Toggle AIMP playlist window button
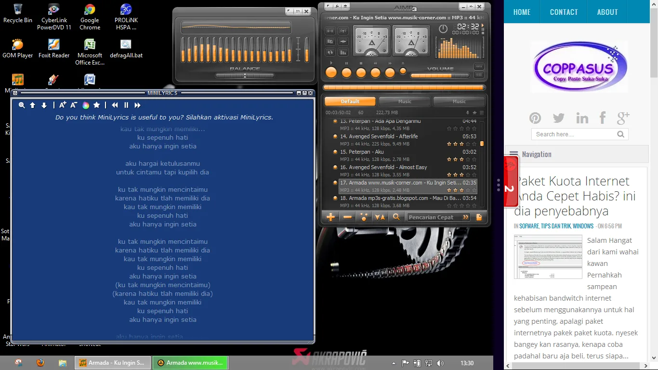Viewport: 658px width, 370px height. [479, 75]
